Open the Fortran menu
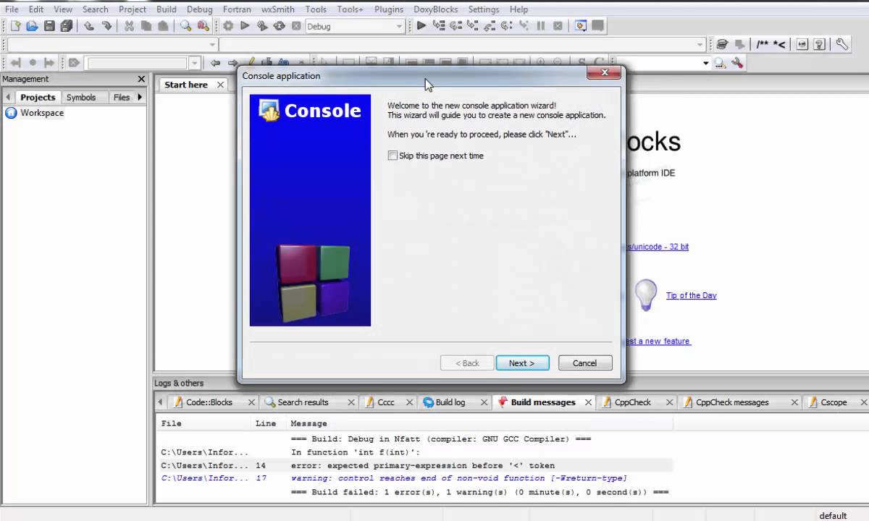This screenshot has width=869, height=521. (x=237, y=9)
